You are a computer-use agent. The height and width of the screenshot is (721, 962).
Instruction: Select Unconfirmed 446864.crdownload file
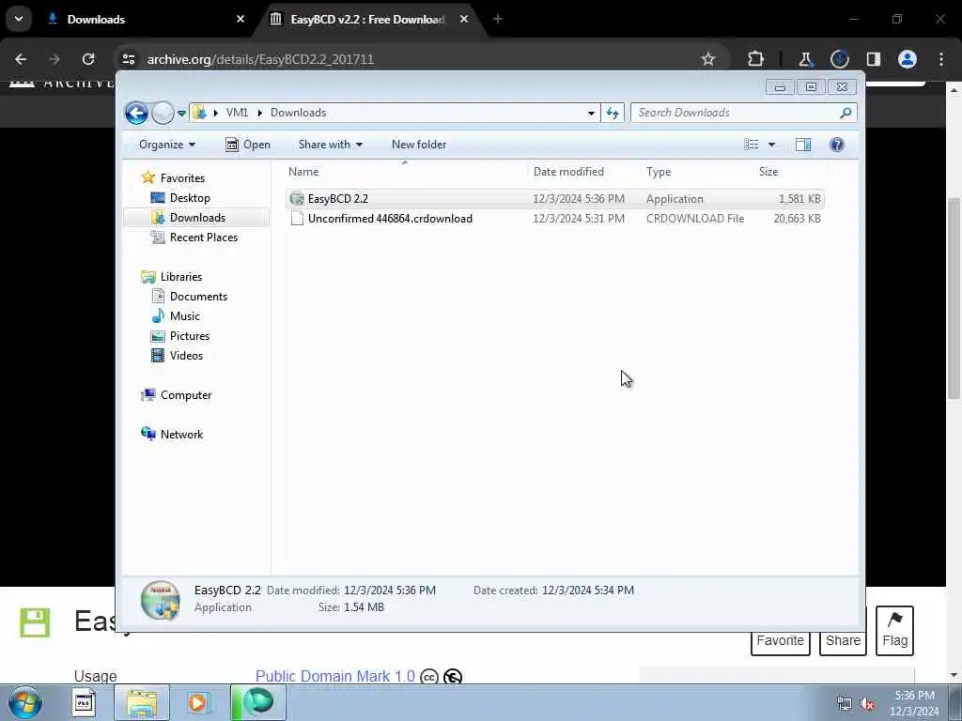pos(554,218)
